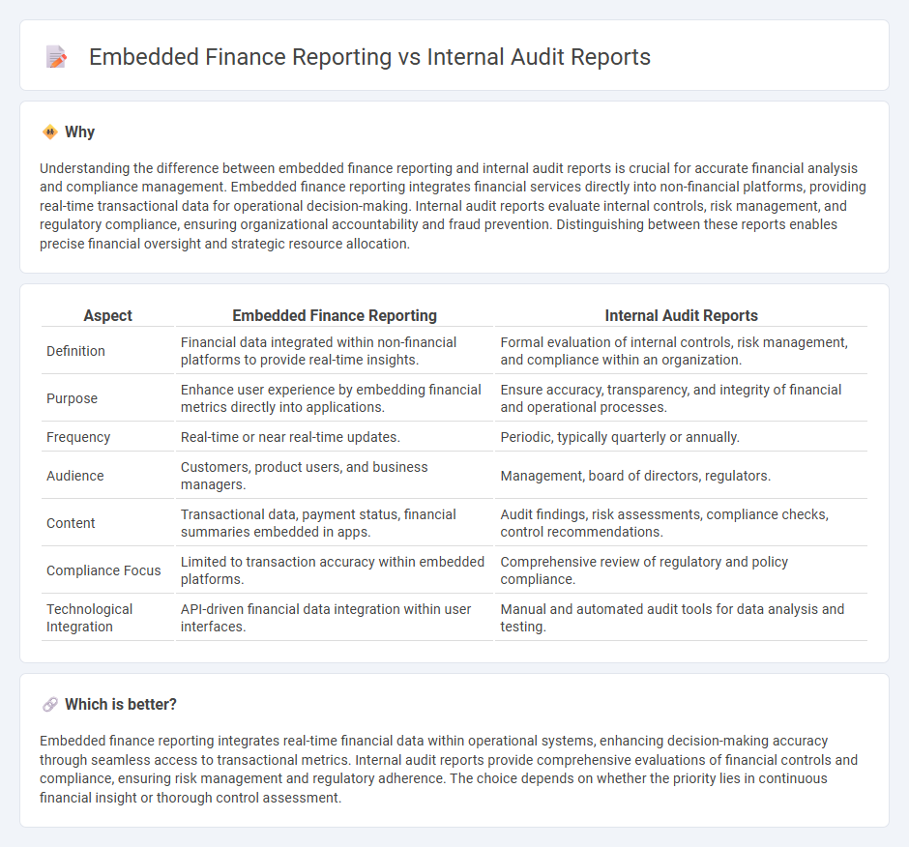Image resolution: width=909 pixels, height=847 pixels.
Task: Click cell 'Manual and automated audit tools'
Action: coord(681,618)
